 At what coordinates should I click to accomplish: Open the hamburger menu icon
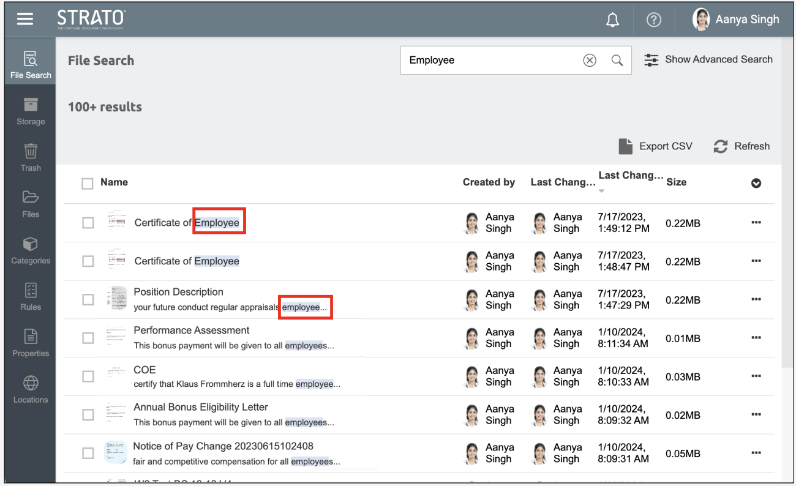point(25,19)
